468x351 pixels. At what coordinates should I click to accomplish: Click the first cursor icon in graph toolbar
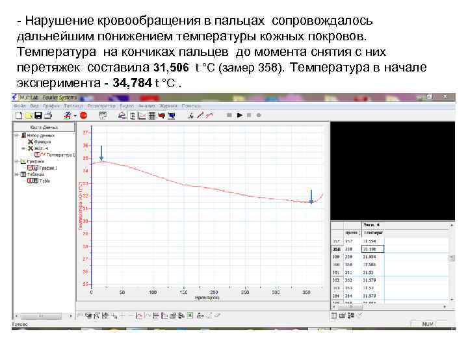(114, 316)
